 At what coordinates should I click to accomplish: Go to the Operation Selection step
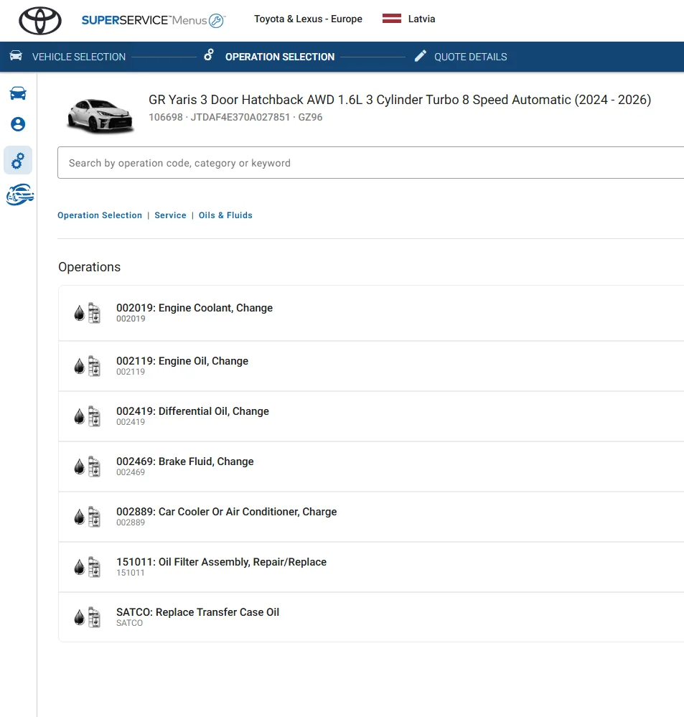click(280, 57)
